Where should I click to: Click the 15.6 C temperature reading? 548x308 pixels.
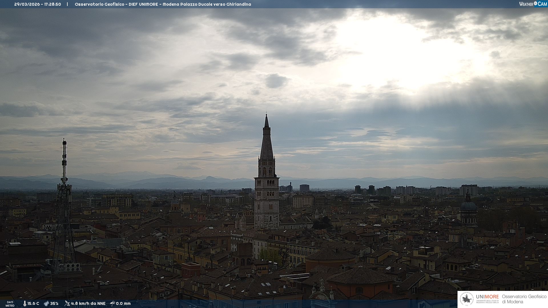pos(33,303)
